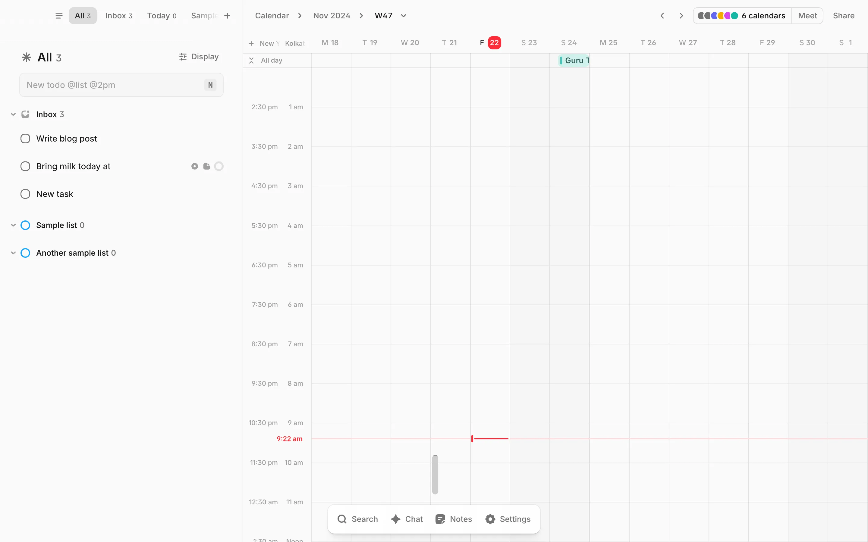
Task: Click the Calendar breadcrumb
Action: click(x=272, y=16)
